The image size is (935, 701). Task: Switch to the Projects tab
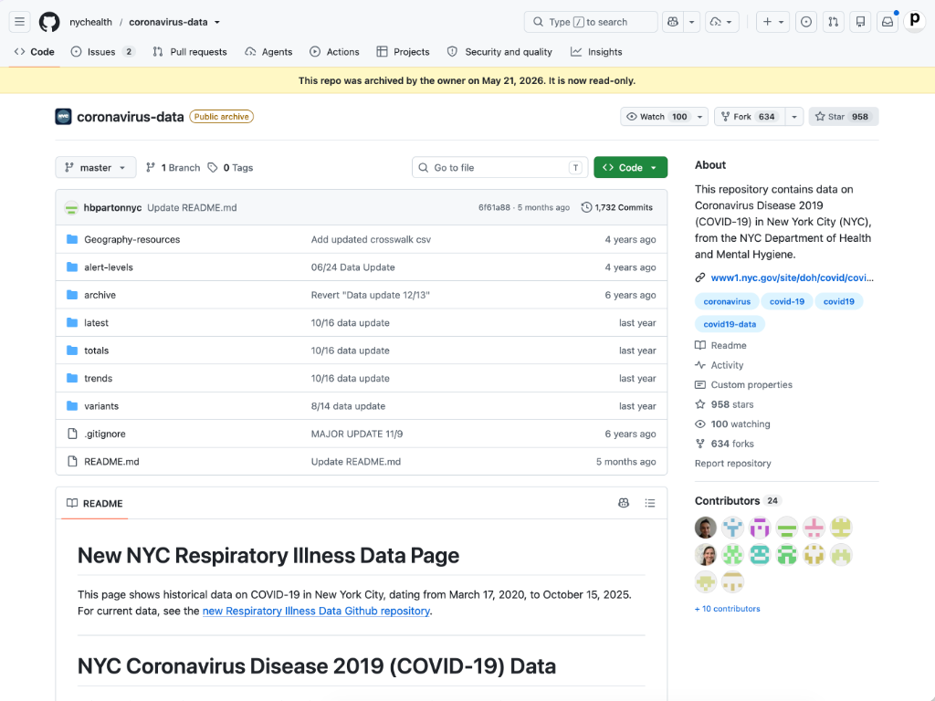tap(403, 52)
